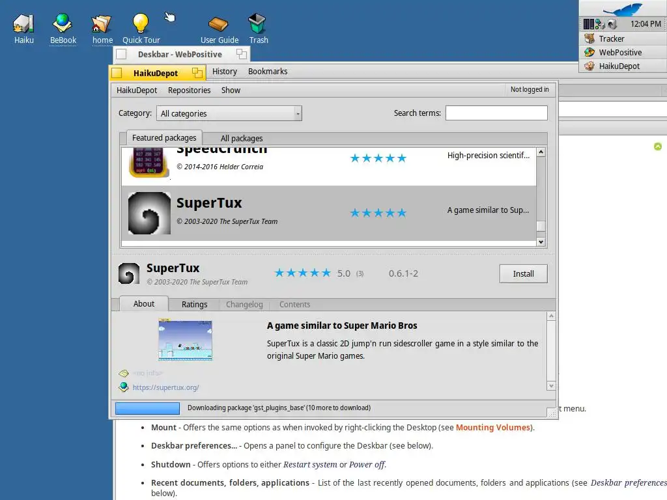The image size is (667, 500).
Task: Click the package list scroll up arrow
Action: (x=541, y=152)
